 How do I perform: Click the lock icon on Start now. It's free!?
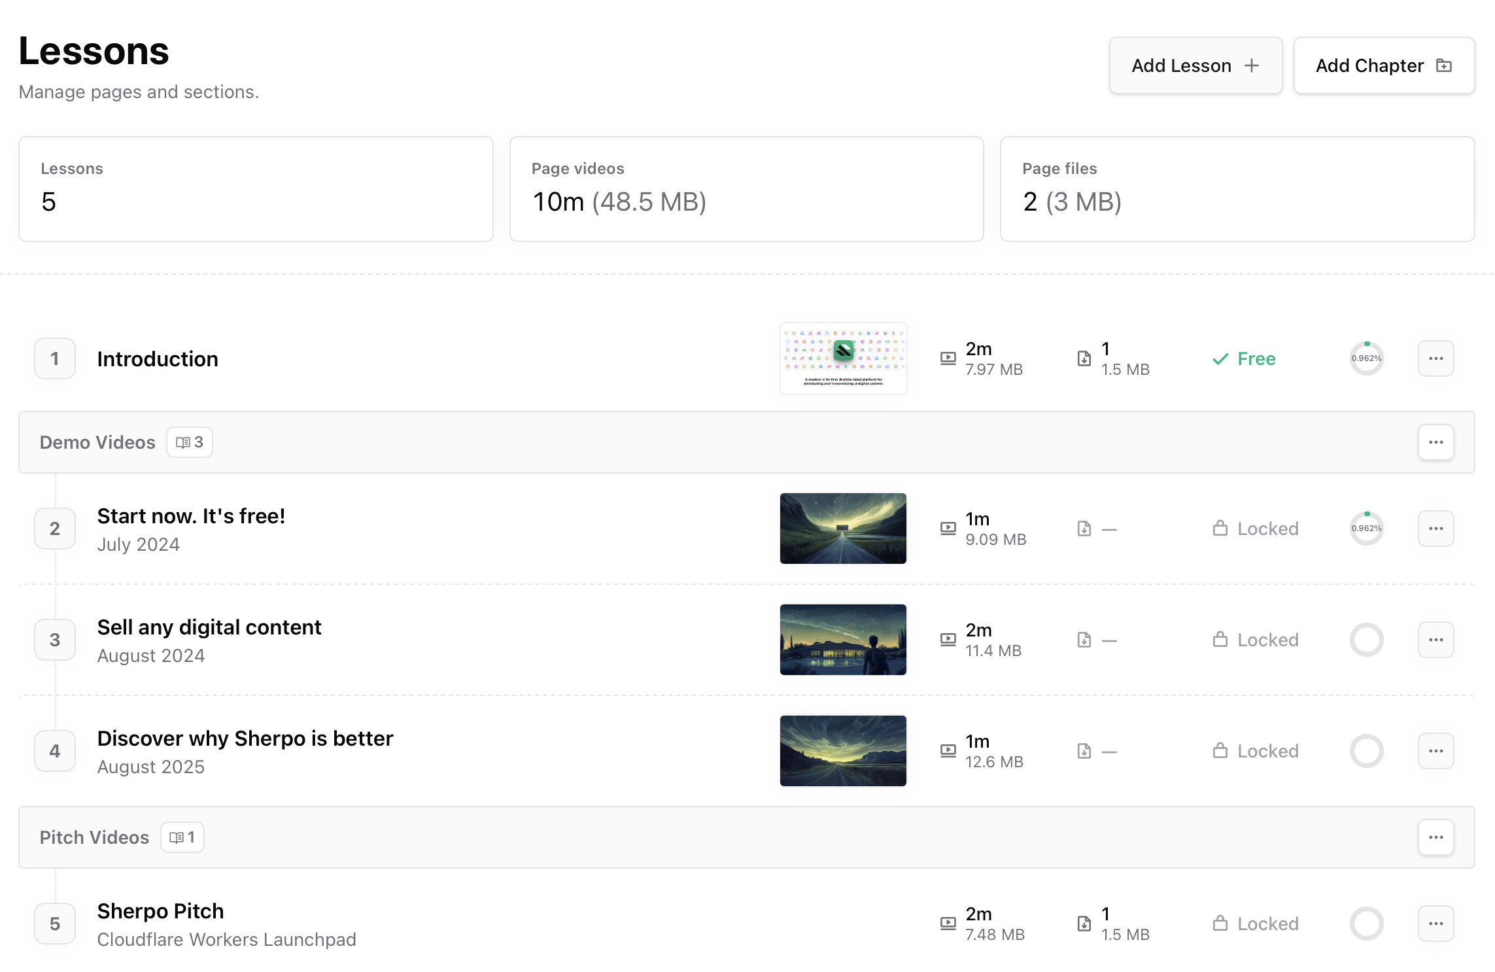point(1219,528)
